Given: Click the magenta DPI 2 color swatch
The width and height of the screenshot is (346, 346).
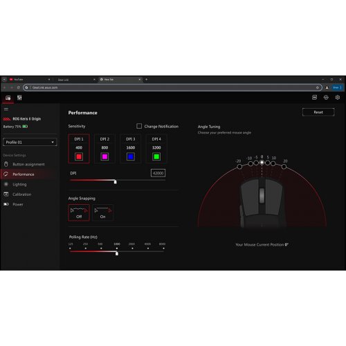Looking at the screenshot, I should click(x=104, y=157).
